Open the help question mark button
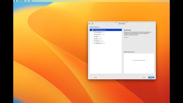This screenshot has width=183, height=103. [x=91, y=77]
